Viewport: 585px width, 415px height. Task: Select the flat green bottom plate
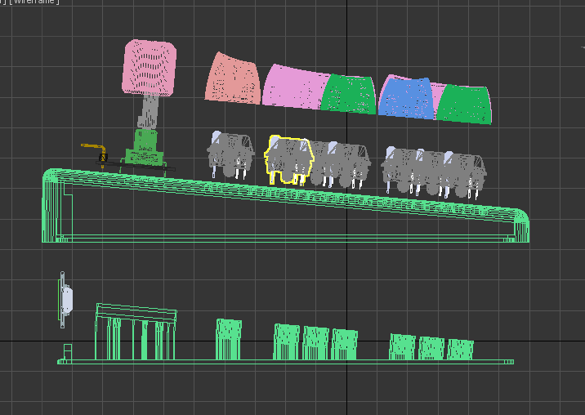pyautogui.click(x=285, y=362)
